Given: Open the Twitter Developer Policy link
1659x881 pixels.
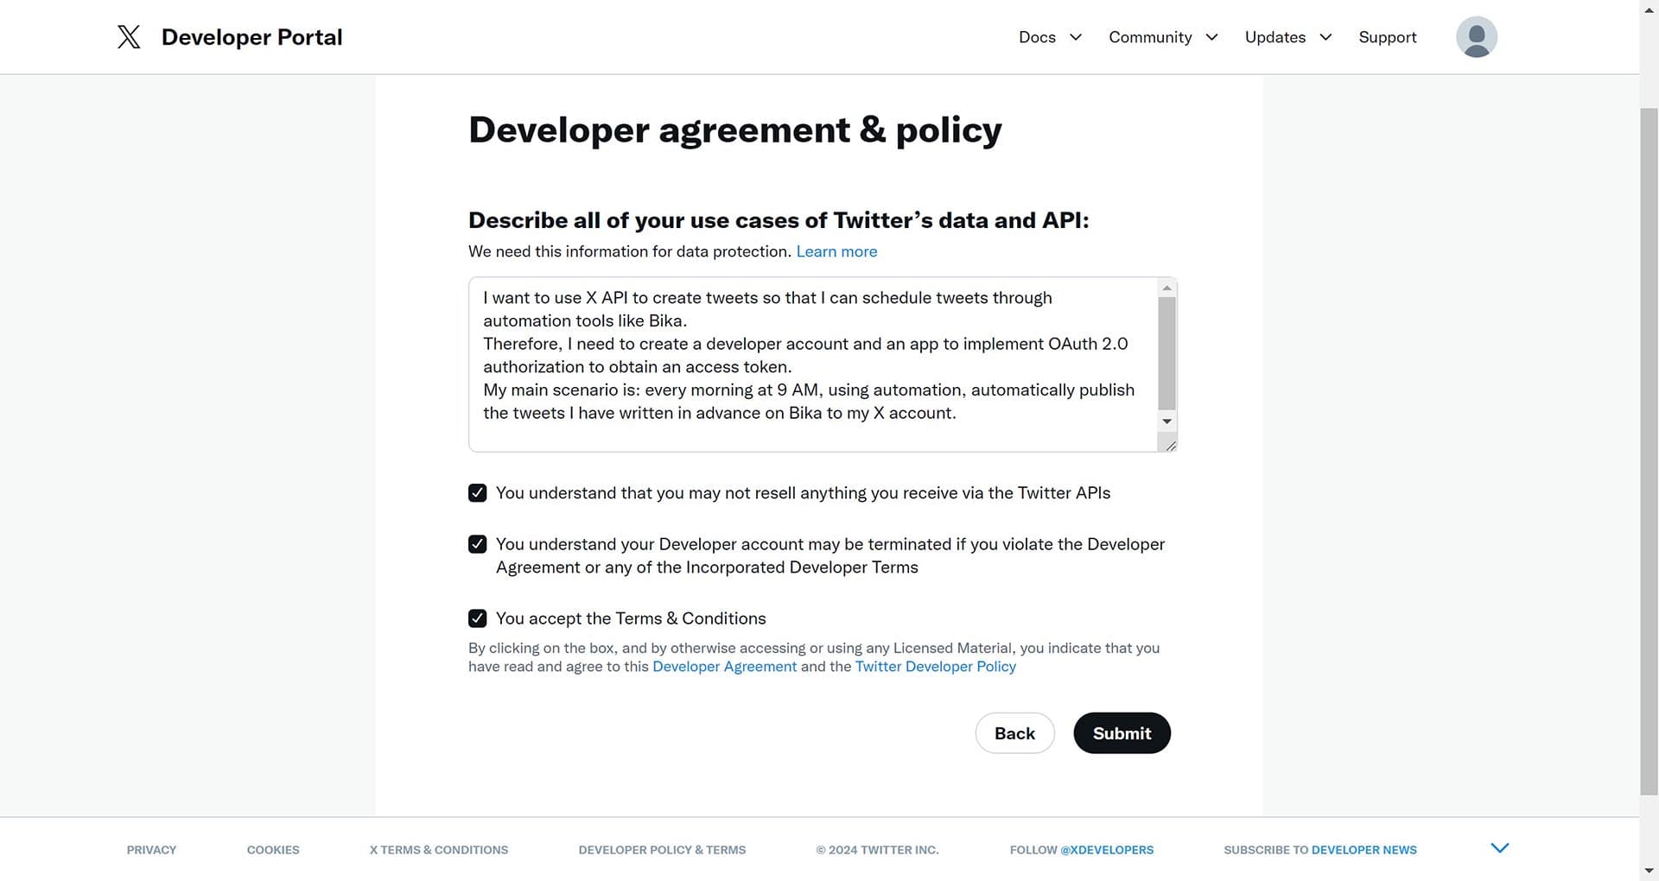Looking at the screenshot, I should point(935,666).
